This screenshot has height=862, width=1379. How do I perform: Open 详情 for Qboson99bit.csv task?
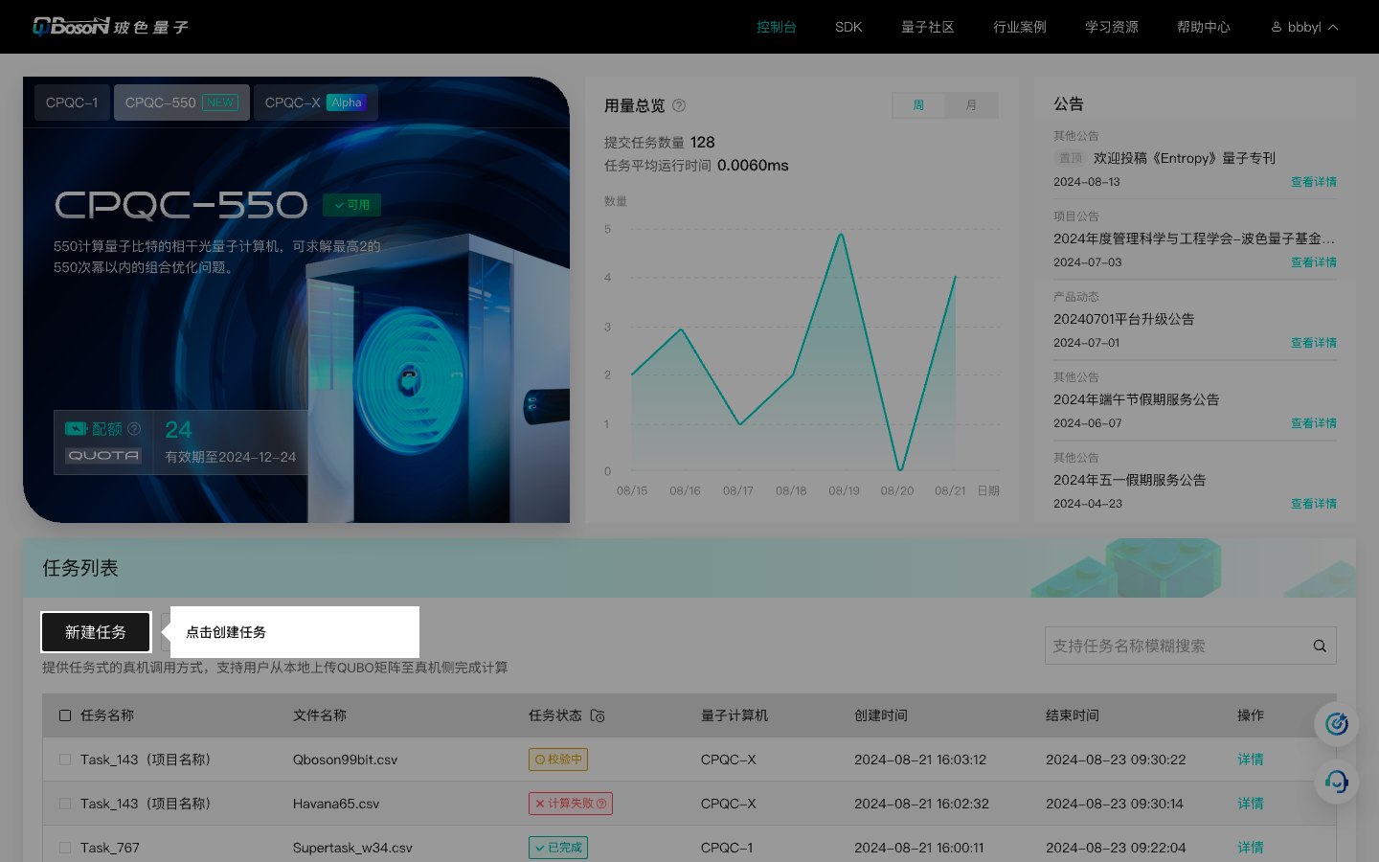[1251, 760]
